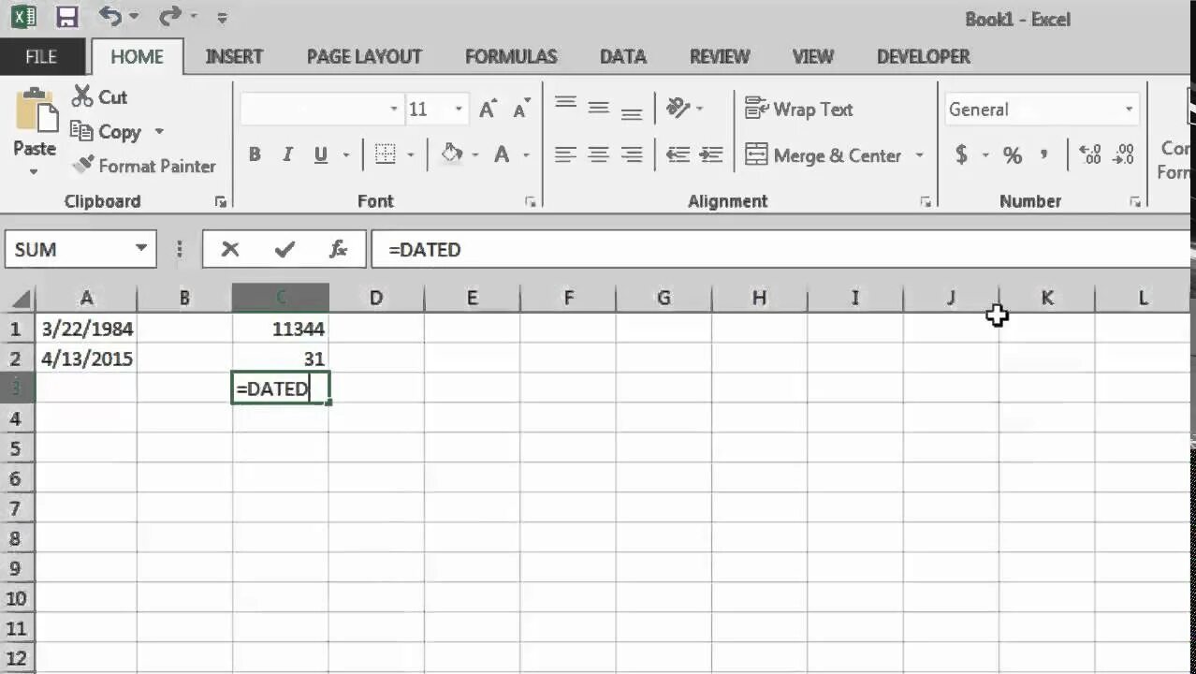Open the FILE backstage menu
This screenshot has height=674, width=1196.
[41, 57]
